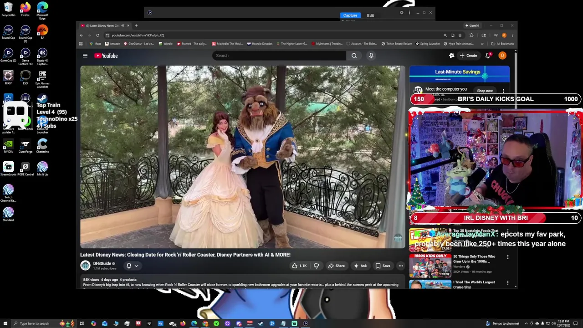Go to the YouTube home logo

click(x=106, y=56)
